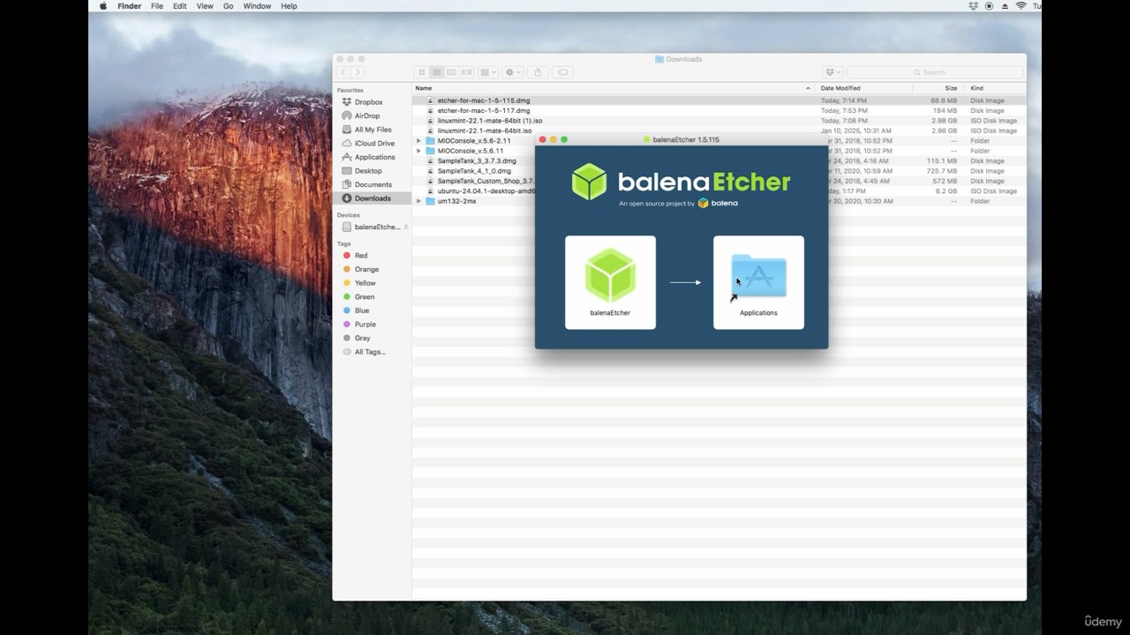
Task: Open All My Files in the sidebar
Action: click(373, 130)
